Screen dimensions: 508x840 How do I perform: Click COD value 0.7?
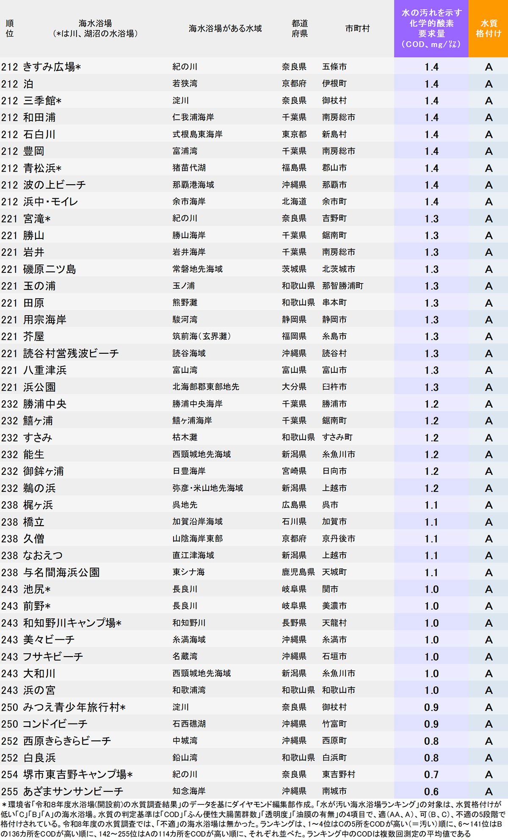click(431, 775)
